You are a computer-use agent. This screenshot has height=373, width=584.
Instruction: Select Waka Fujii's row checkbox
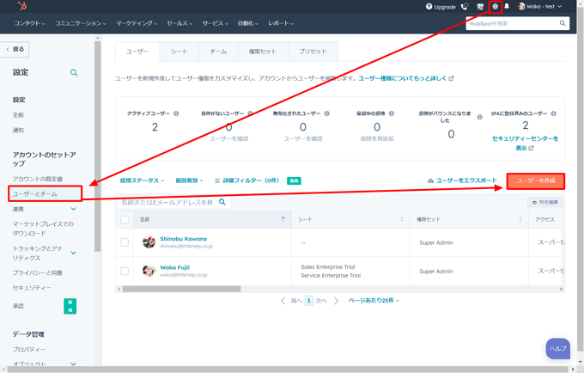pyautogui.click(x=125, y=271)
